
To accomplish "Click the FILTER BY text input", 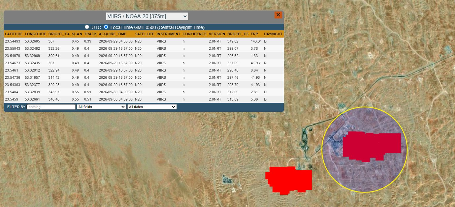I will click(x=51, y=107).
